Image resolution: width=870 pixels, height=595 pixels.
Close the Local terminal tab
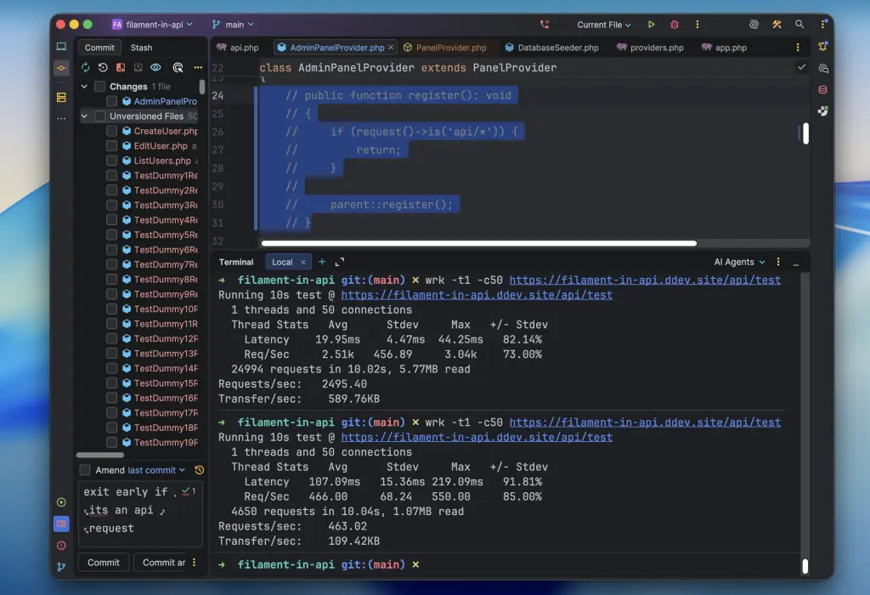(303, 262)
